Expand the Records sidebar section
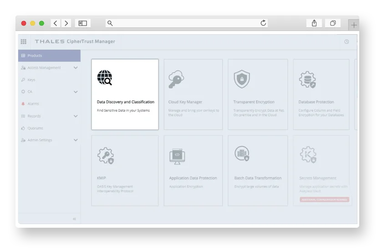Image resolution: width=387 pixels, height=251 pixels. (x=76, y=116)
